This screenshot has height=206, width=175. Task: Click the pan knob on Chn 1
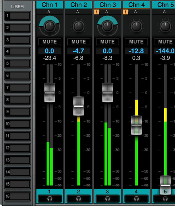tap(50, 27)
